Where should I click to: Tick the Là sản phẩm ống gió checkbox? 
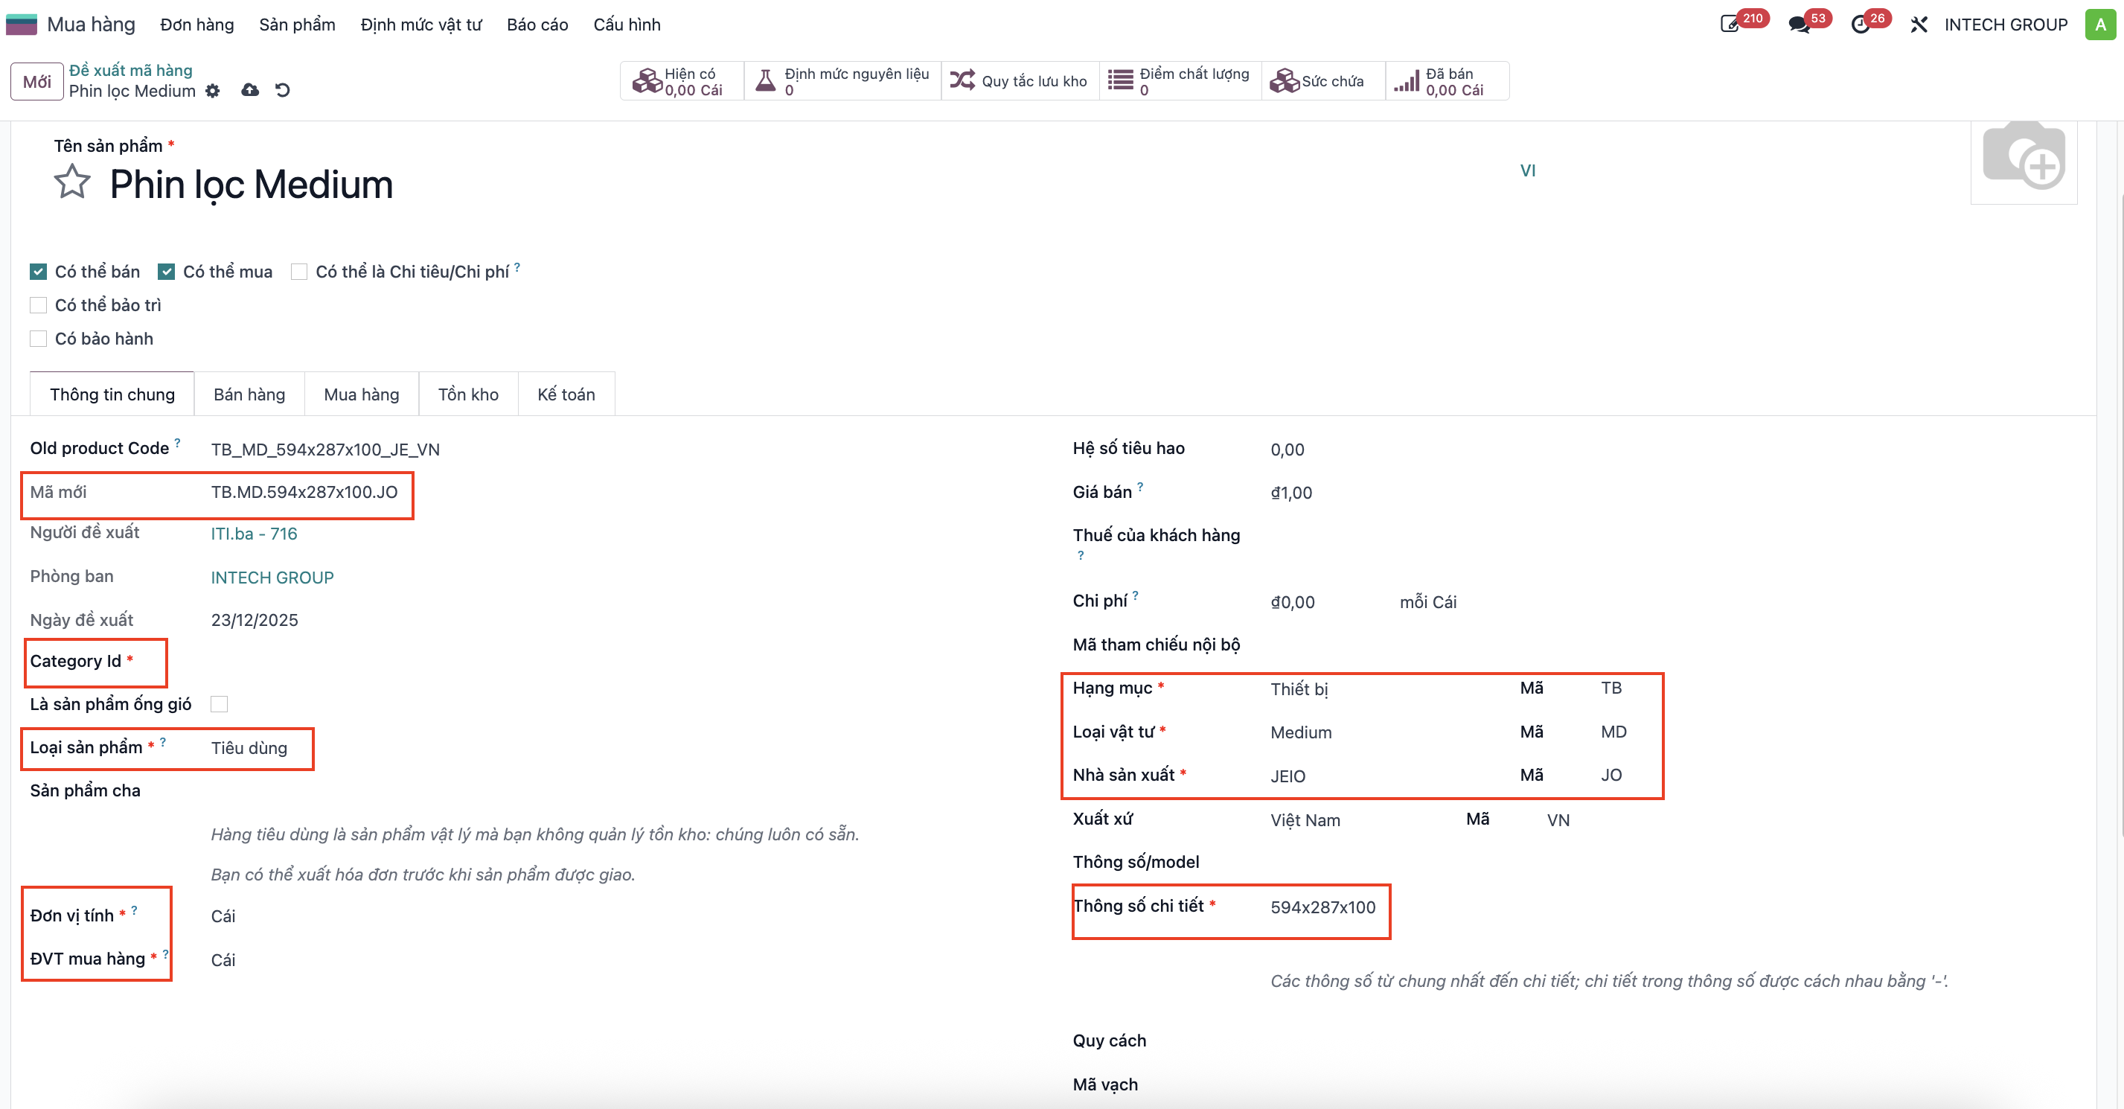click(x=220, y=704)
